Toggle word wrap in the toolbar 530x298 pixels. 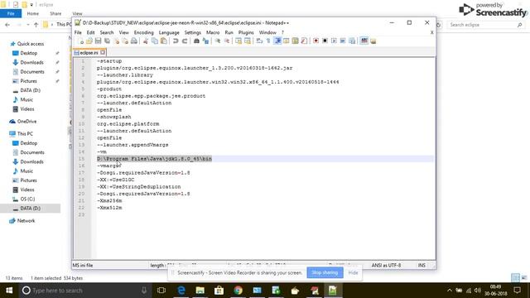point(259,41)
